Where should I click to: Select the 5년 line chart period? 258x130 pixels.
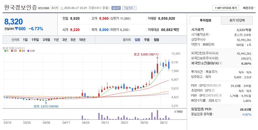pyautogui.click(x=73, y=40)
